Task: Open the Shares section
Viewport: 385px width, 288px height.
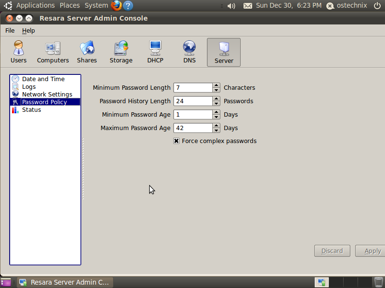Action: pos(87,52)
